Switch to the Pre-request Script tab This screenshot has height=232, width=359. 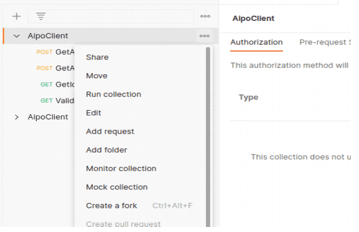(x=325, y=42)
